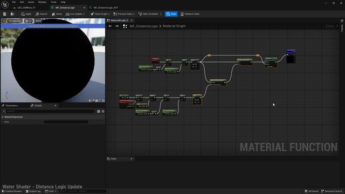Close the MF_DistanceLogic tab
Image resolution: width=345 pixels, height=194 pixels.
click(84, 8)
